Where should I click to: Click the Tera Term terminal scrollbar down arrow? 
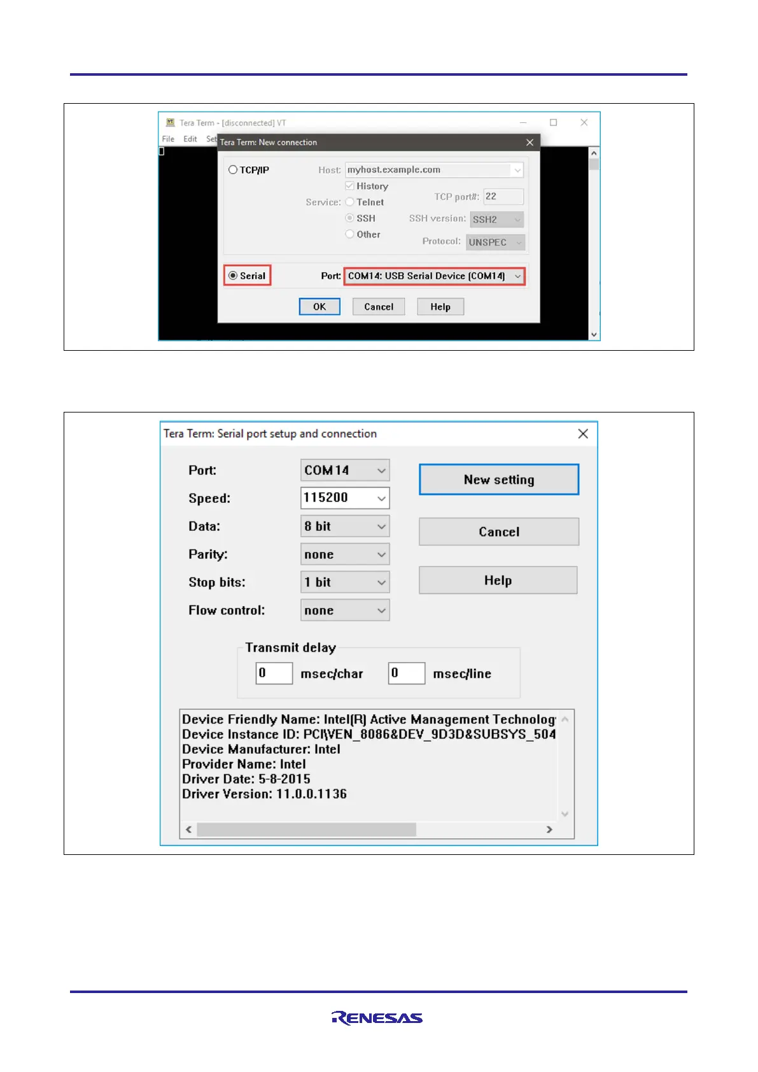(x=594, y=334)
